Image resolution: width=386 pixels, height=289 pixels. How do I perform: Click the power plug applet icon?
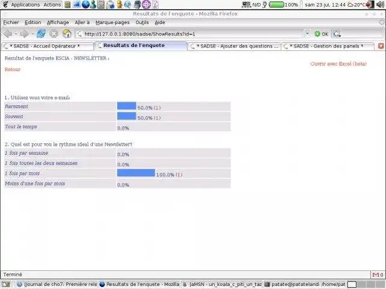[265, 4]
